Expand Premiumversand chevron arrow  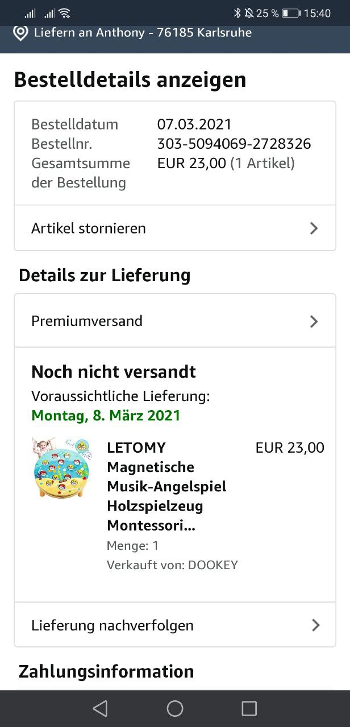(x=314, y=321)
